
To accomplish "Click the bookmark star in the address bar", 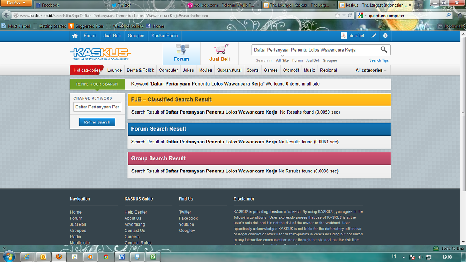I will (x=337, y=16).
